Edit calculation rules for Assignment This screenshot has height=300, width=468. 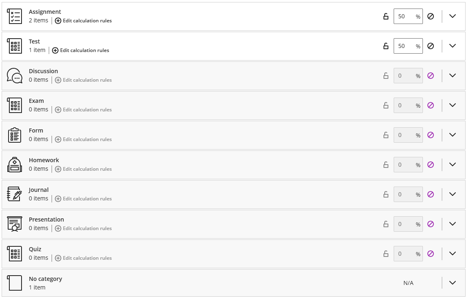pyautogui.click(x=83, y=21)
